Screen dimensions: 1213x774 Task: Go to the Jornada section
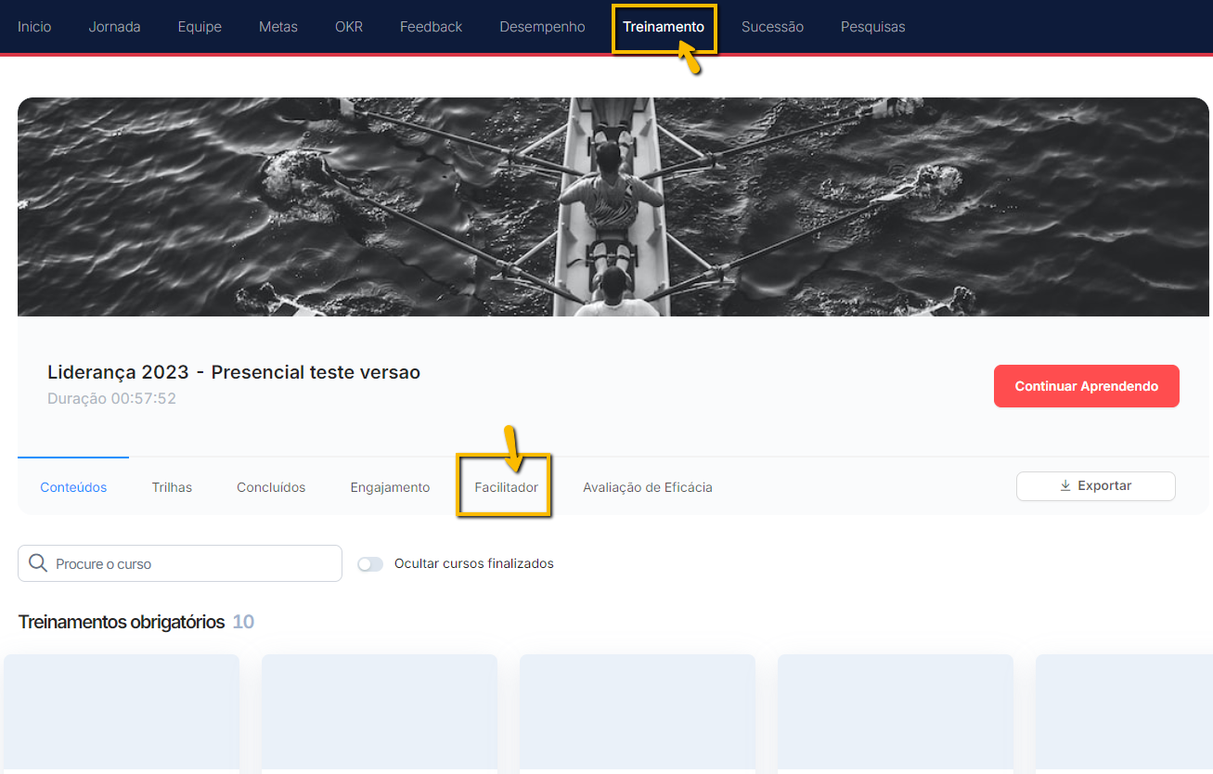pos(114,27)
